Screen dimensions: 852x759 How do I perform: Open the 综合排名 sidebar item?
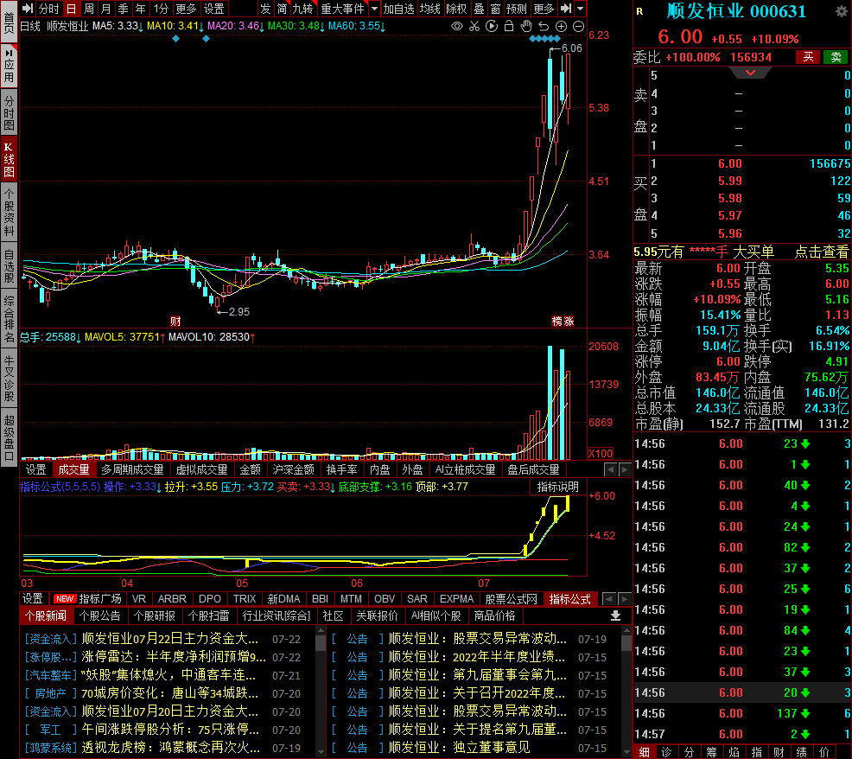point(9,319)
